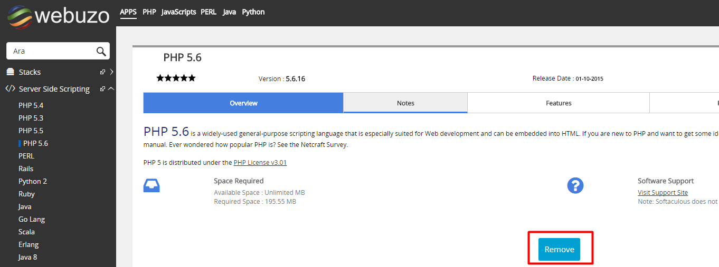Viewport: 719px width, 267px height.
Task: Open the JavaScripts menu
Action: 179,12
